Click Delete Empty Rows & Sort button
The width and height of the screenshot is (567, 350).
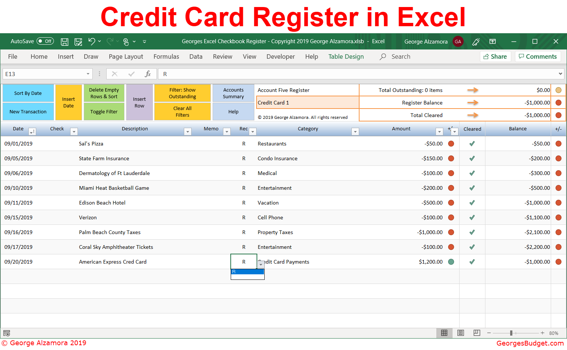point(104,93)
